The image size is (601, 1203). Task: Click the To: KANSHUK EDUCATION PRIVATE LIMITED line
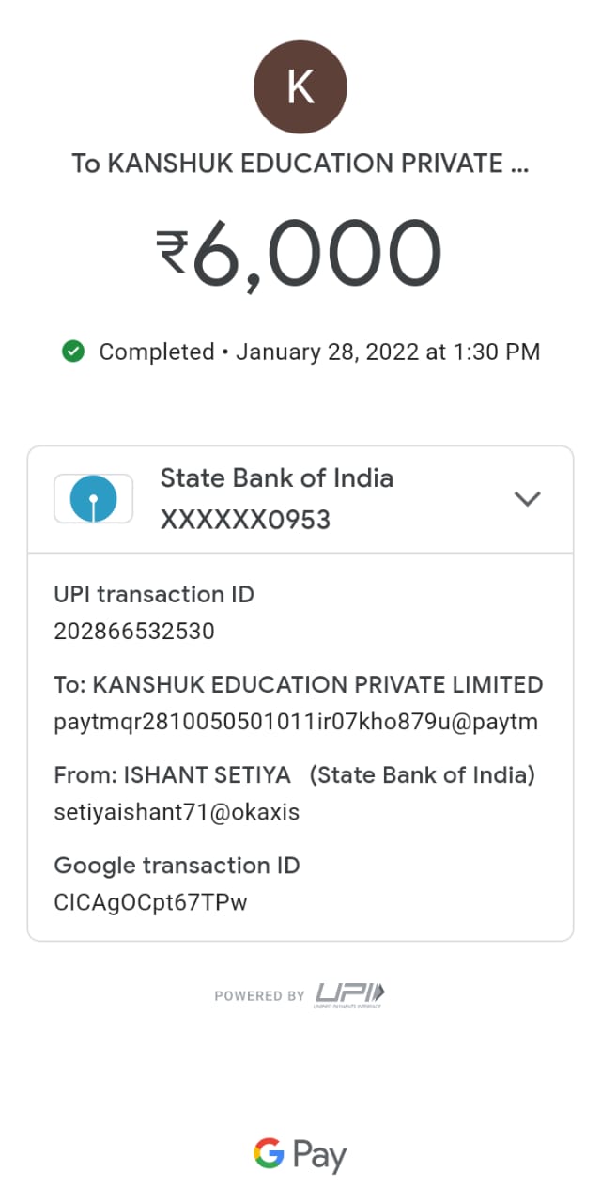(x=299, y=685)
